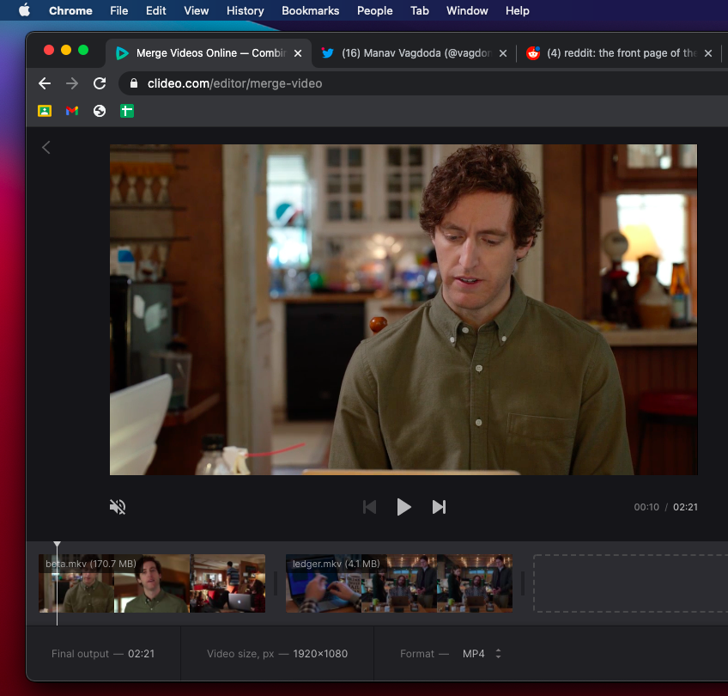Navigate back in Chrome
This screenshot has height=696, width=728.
pyautogui.click(x=45, y=83)
